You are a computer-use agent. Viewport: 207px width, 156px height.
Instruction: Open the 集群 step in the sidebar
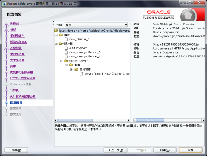tap(13, 66)
